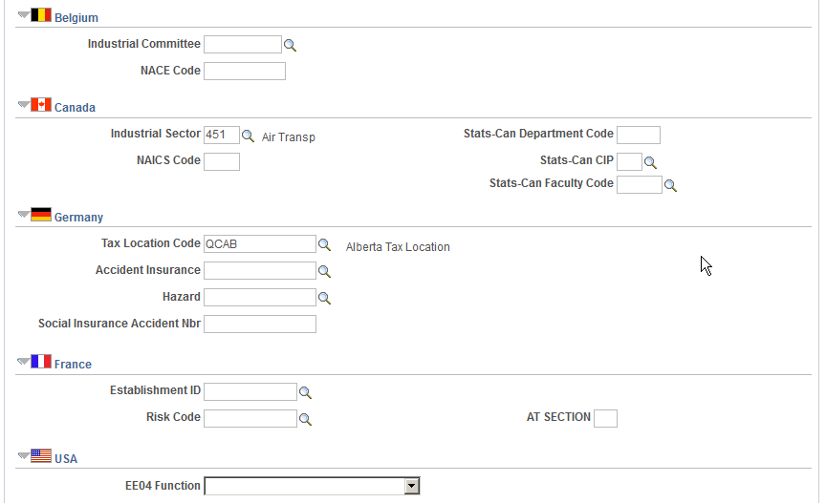The height and width of the screenshot is (503, 826).
Task: Collapse the Germany section triangle
Action: [x=24, y=214]
